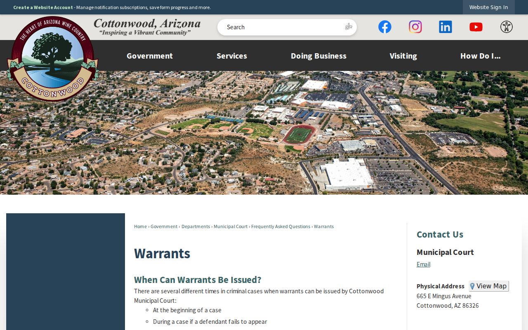This screenshot has width=528, height=330.
Task: Open the How Do I... menu
Action: click(x=481, y=56)
